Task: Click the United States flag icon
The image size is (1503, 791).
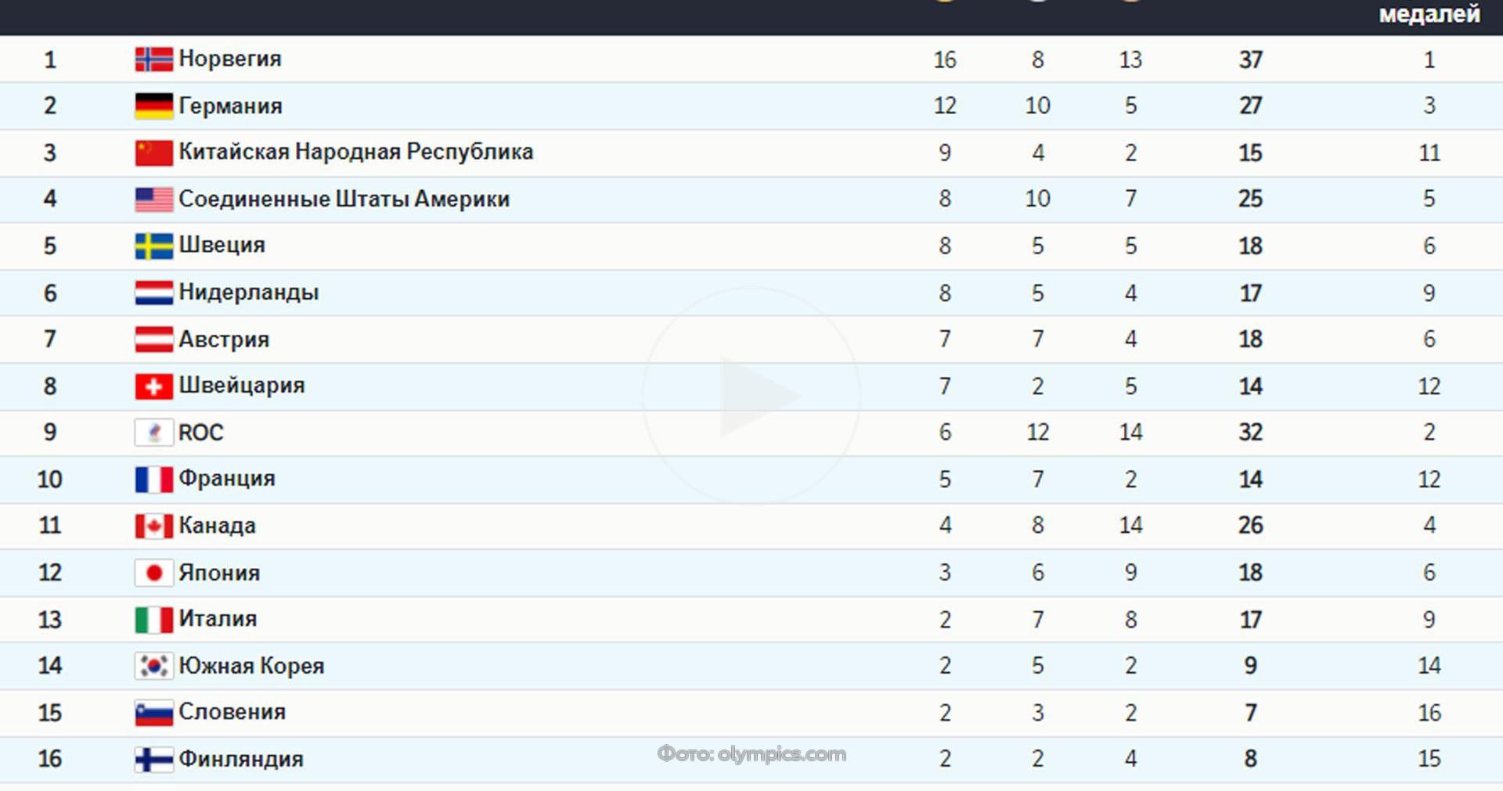Action: pyautogui.click(x=153, y=199)
